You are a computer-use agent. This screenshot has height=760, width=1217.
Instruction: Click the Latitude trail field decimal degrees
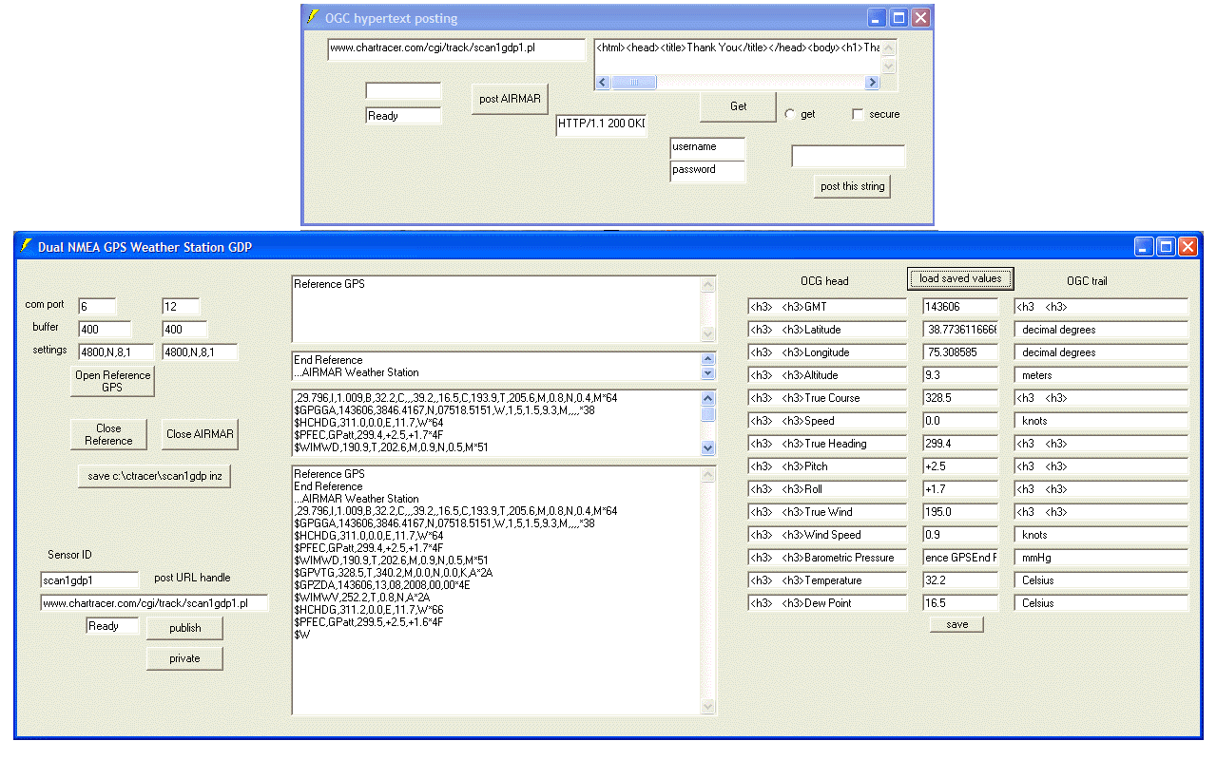click(x=1101, y=330)
